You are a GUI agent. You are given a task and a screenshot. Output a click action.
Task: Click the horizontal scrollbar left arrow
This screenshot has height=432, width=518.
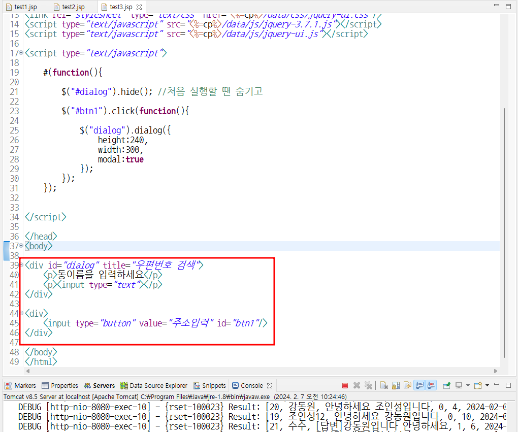point(28,371)
